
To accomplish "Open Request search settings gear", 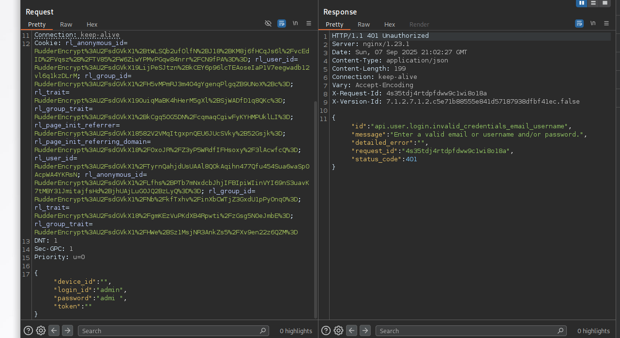I will click(x=41, y=331).
